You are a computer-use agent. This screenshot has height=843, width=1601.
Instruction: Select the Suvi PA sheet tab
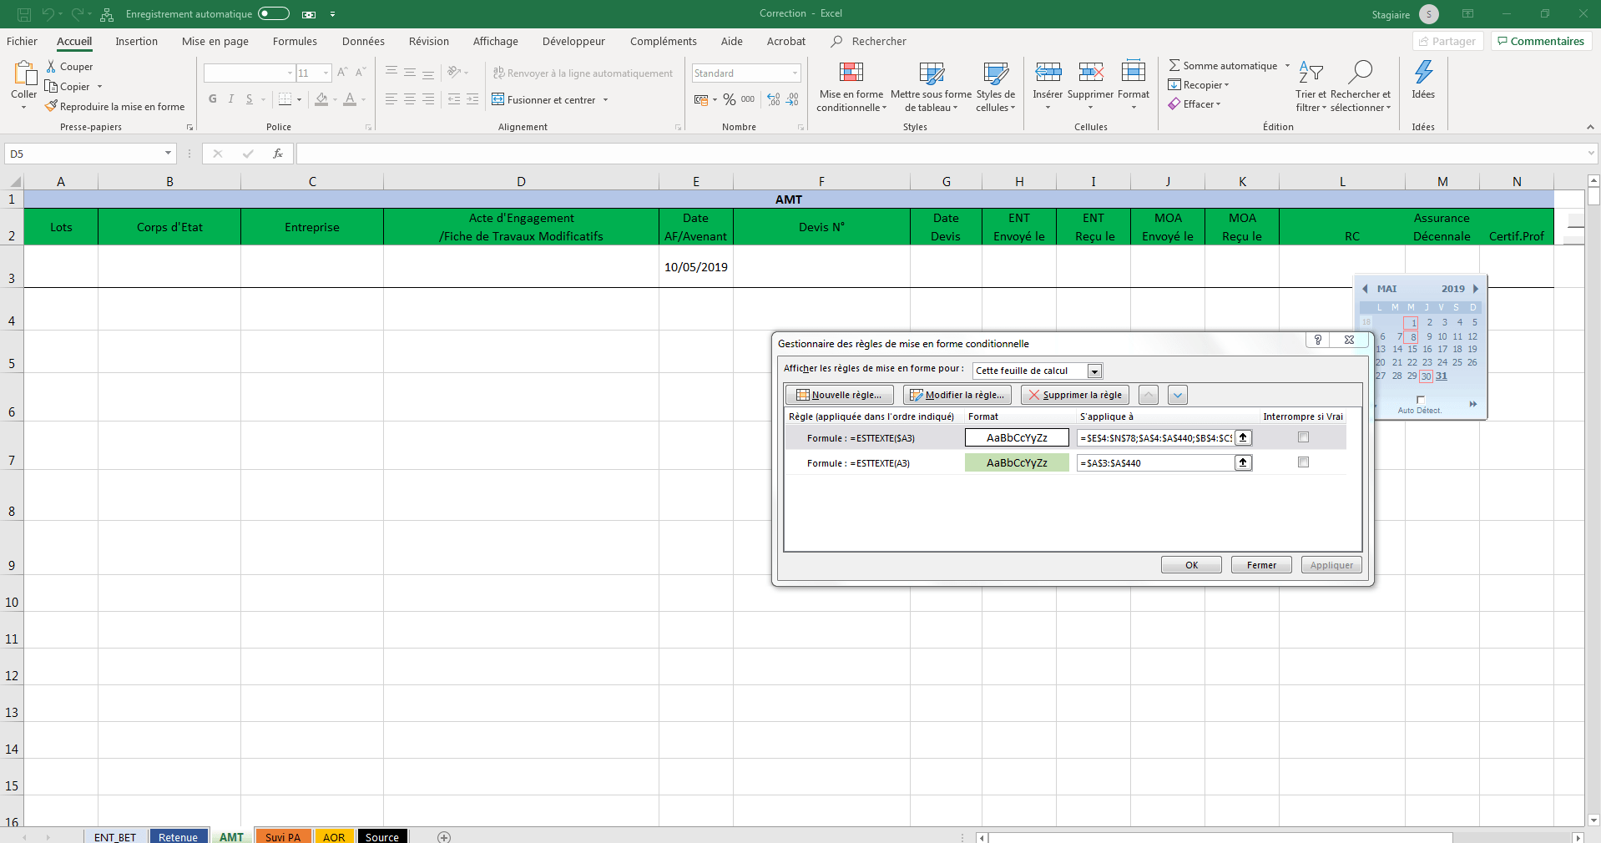tap(283, 837)
